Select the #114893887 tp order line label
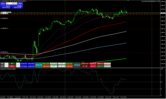This screenshot has height=99, width=166. (4, 28)
